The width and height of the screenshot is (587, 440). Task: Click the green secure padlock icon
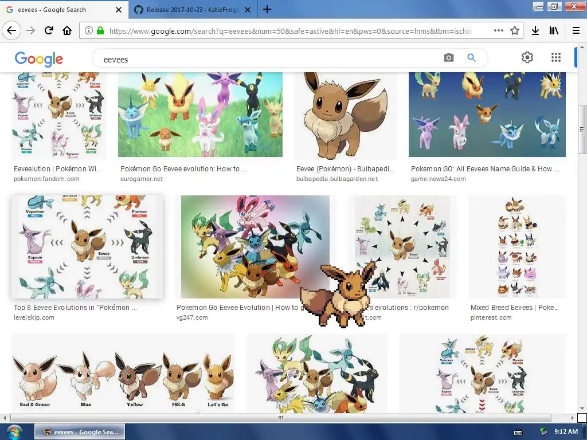pyautogui.click(x=100, y=30)
